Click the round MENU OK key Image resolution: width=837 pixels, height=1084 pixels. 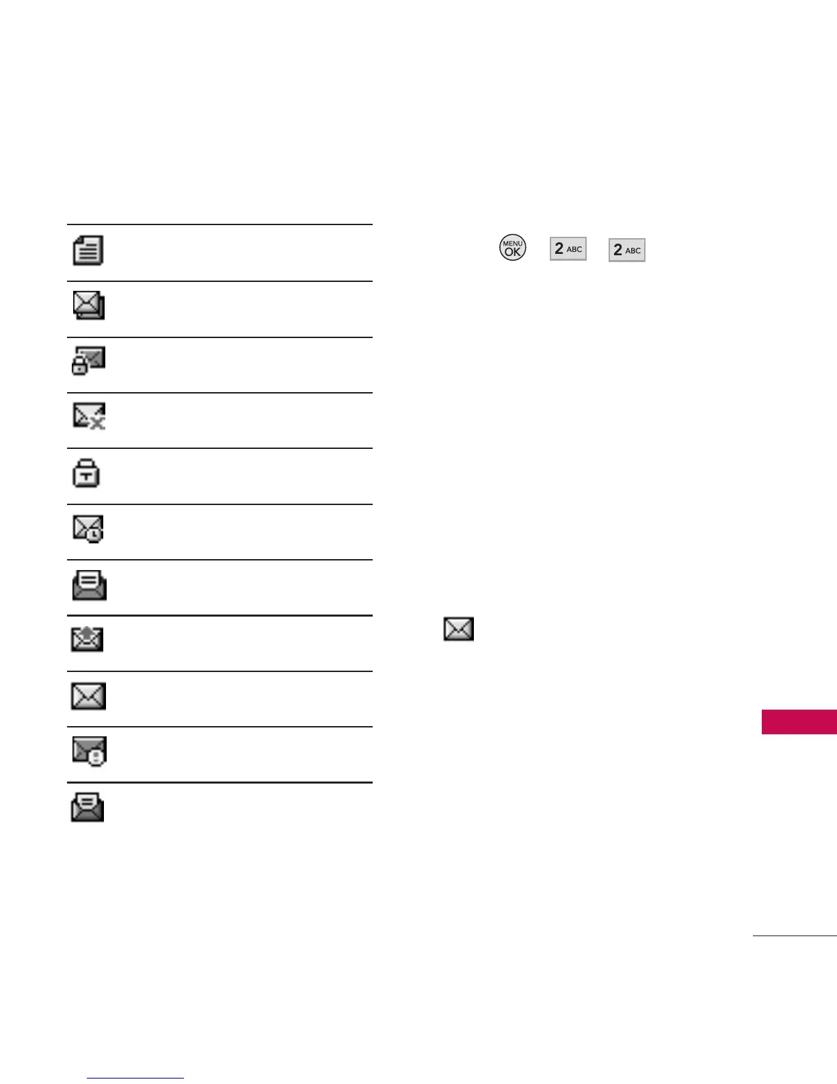coord(513,248)
